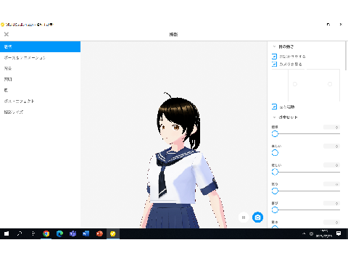Toggle the カメラを見る (Look at camera) checkbox
The image size is (348, 261).
[274, 64]
